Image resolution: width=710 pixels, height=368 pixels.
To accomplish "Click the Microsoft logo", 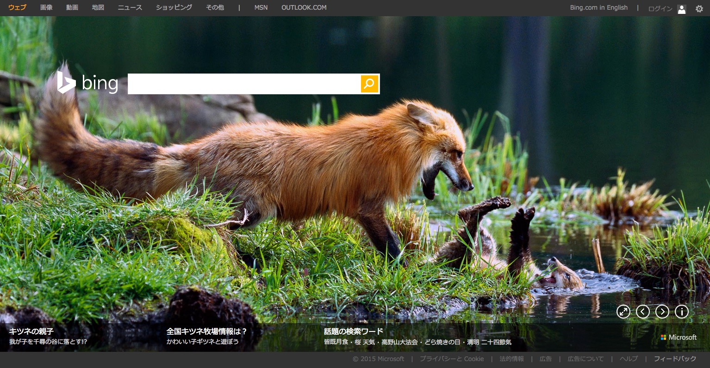I will point(679,337).
